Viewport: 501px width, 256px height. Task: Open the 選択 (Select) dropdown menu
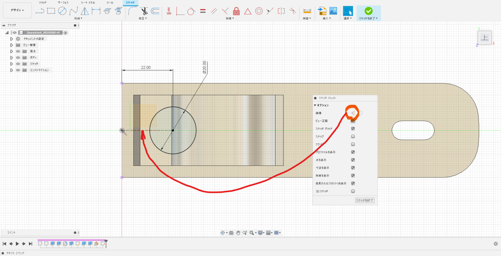click(348, 18)
